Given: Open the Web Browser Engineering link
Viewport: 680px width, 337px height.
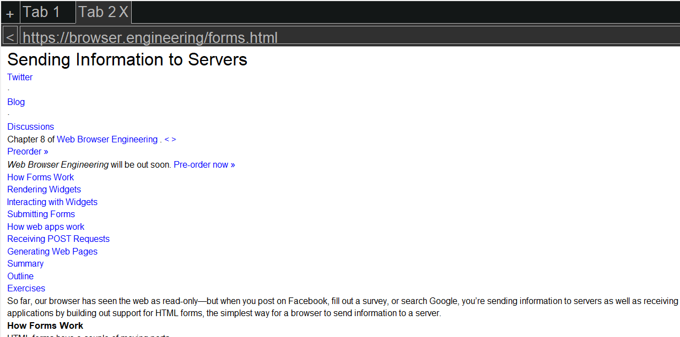Looking at the screenshot, I should (x=107, y=139).
